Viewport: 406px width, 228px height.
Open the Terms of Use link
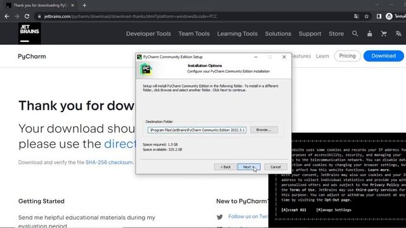pos(302,190)
